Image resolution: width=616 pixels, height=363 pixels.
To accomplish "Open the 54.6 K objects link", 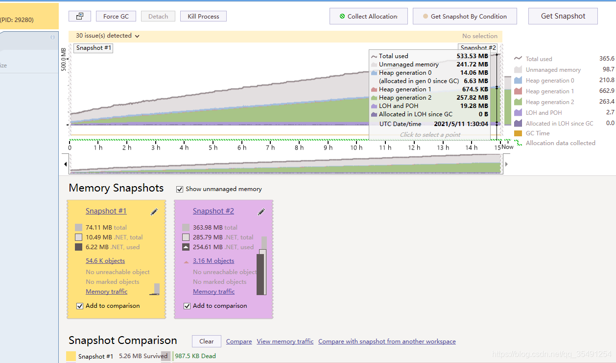I will click(x=105, y=261).
